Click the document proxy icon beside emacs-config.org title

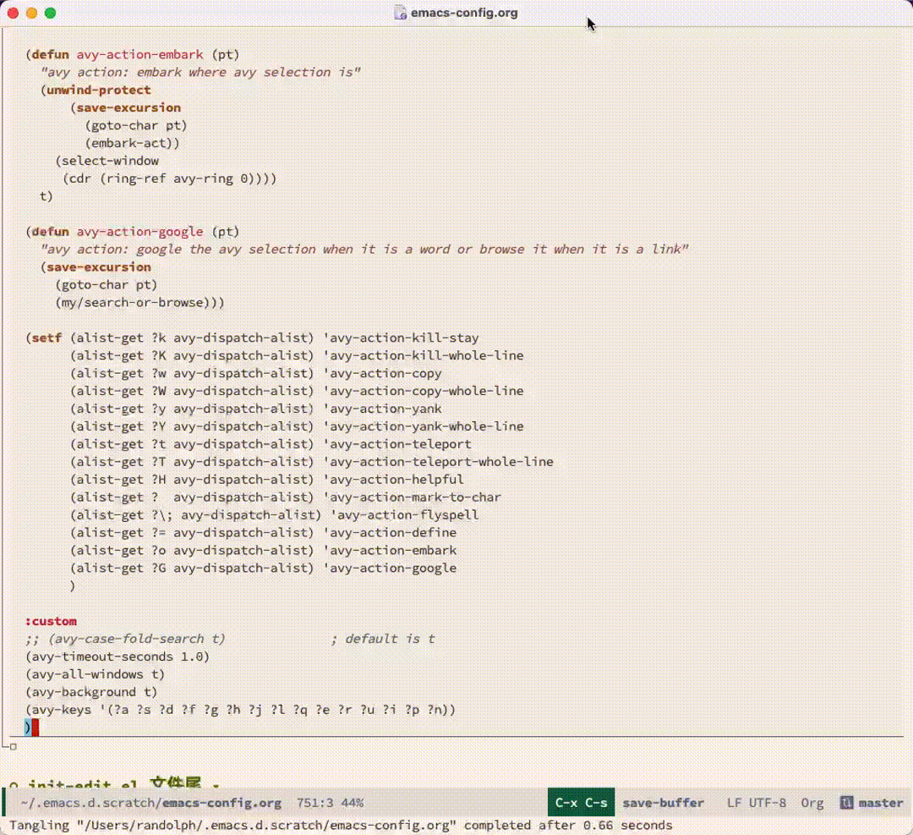[401, 13]
